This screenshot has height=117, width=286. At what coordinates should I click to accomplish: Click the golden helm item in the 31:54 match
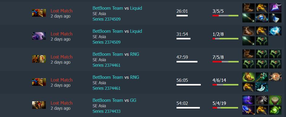click(262, 31)
